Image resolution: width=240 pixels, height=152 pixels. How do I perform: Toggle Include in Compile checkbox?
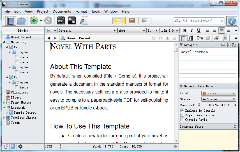click(182, 111)
